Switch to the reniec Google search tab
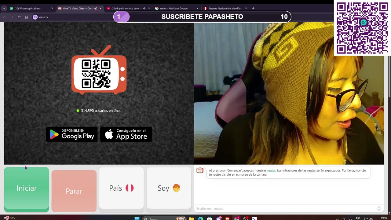Screen dimensions: 391x220 (177, 9)
